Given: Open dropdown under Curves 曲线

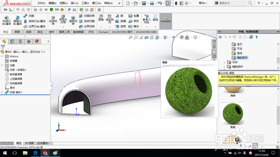Looking at the screenshot, I should click(155, 27).
